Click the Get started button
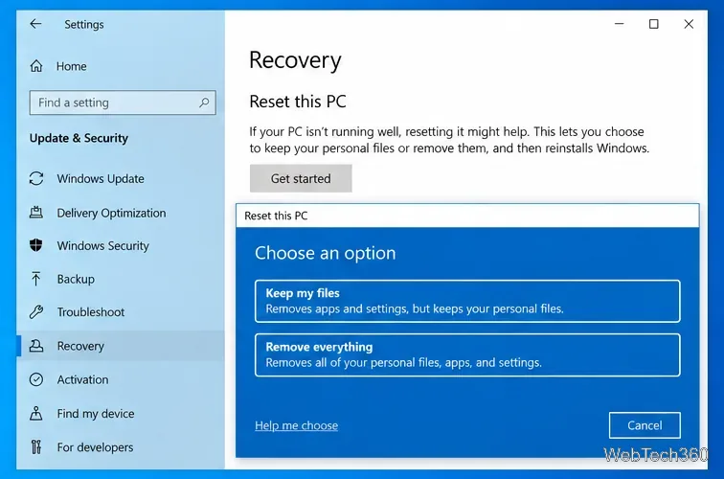Screen dimensions: 724x479 click(301, 178)
